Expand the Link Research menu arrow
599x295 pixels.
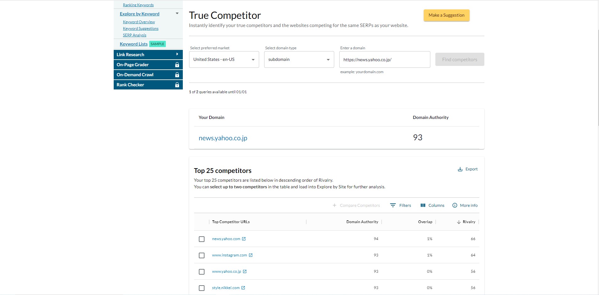point(177,54)
